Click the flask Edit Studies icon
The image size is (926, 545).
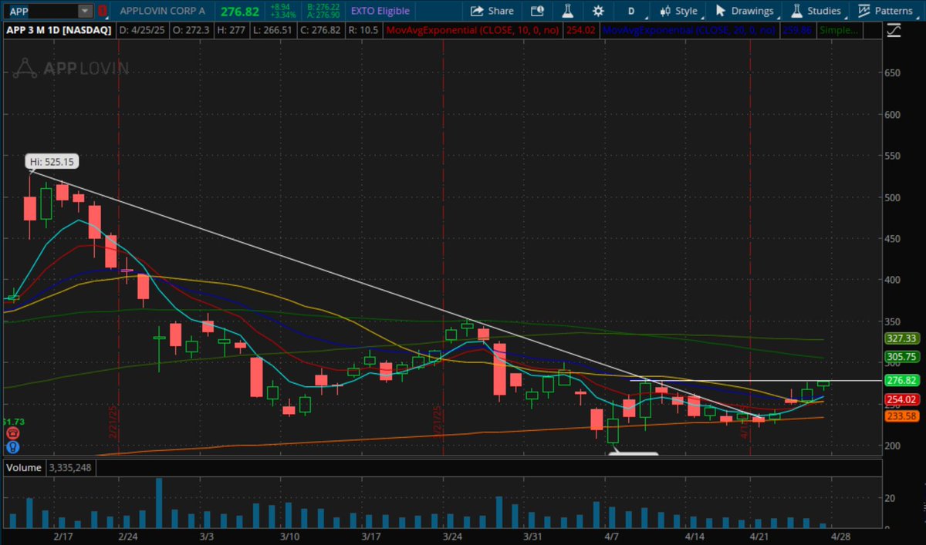click(x=567, y=11)
